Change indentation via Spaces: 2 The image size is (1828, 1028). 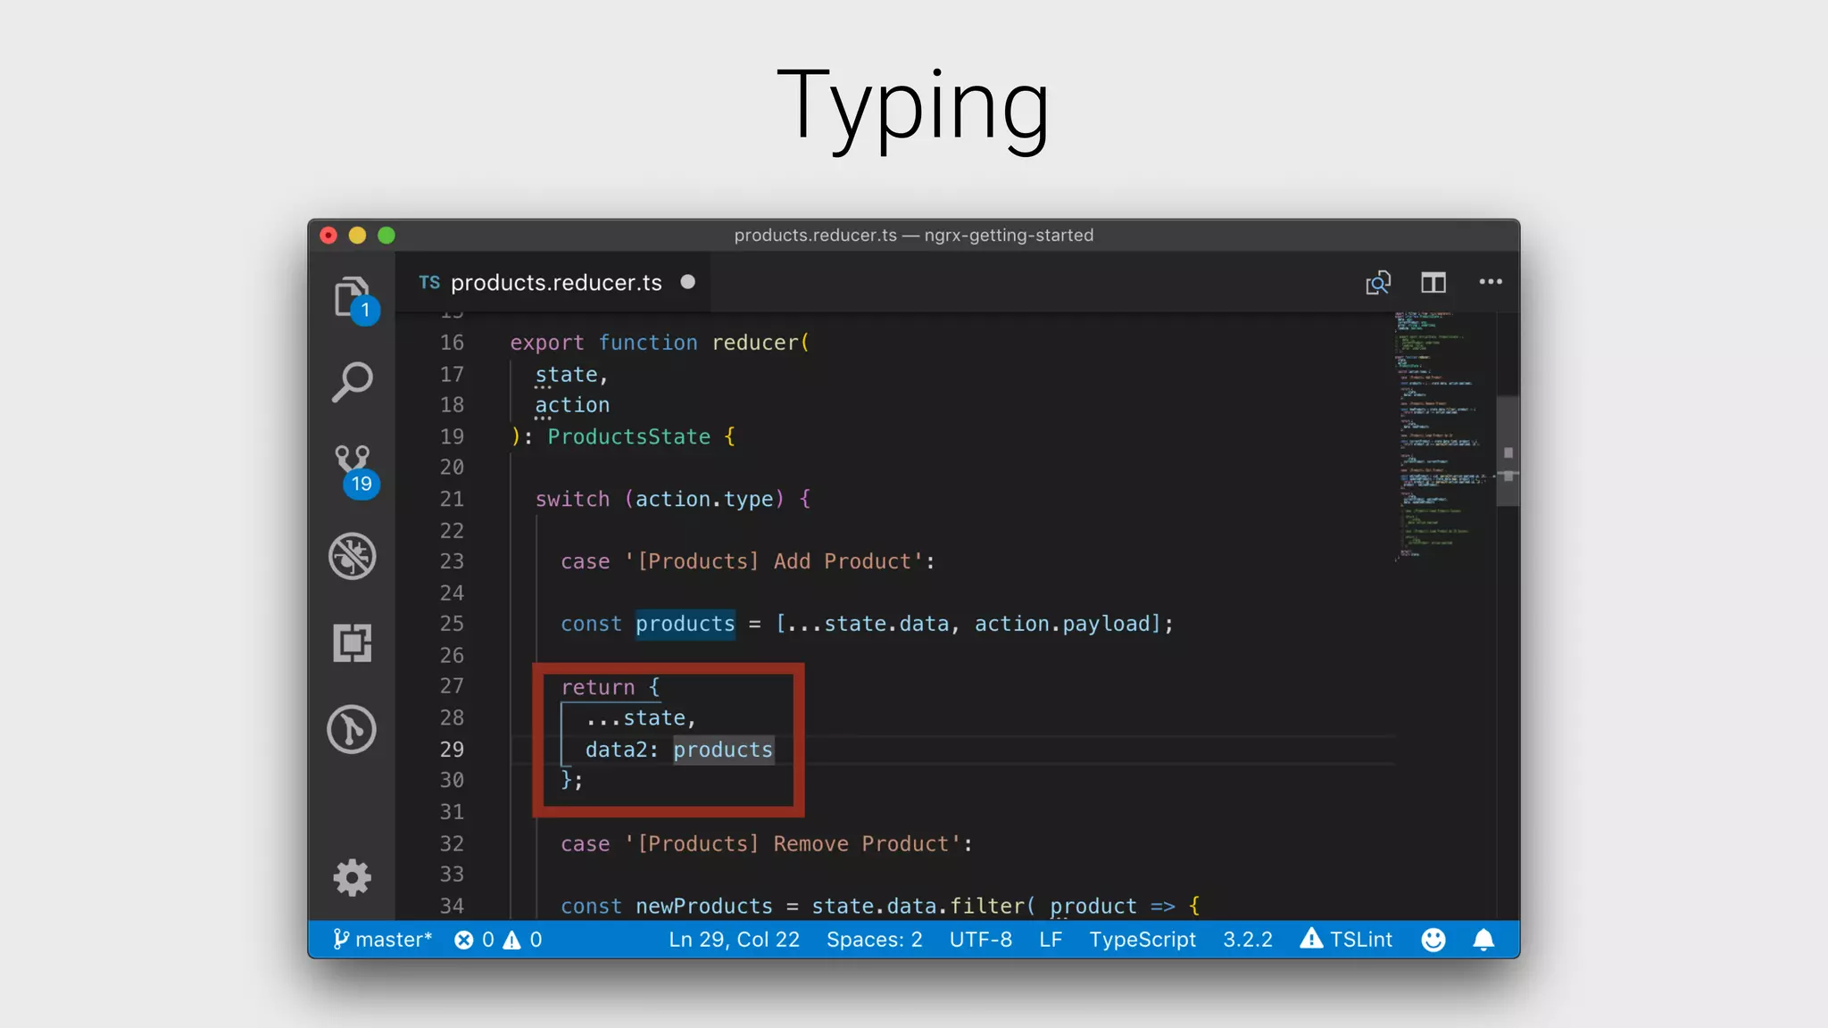click(x=874, y=940)
